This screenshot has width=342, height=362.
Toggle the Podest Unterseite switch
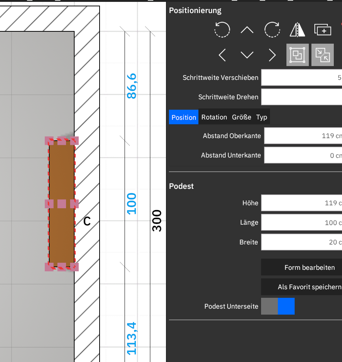278,306
